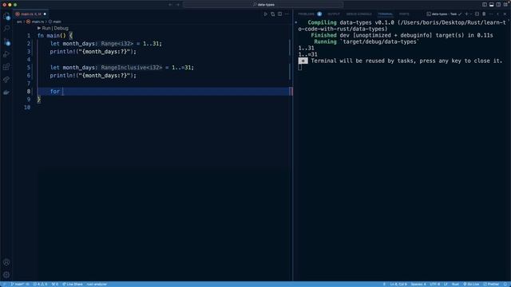Switch to the Problems tab
The height and width of the screenshot is (287, 511).
pyautogui.click(x=307, y=14)
